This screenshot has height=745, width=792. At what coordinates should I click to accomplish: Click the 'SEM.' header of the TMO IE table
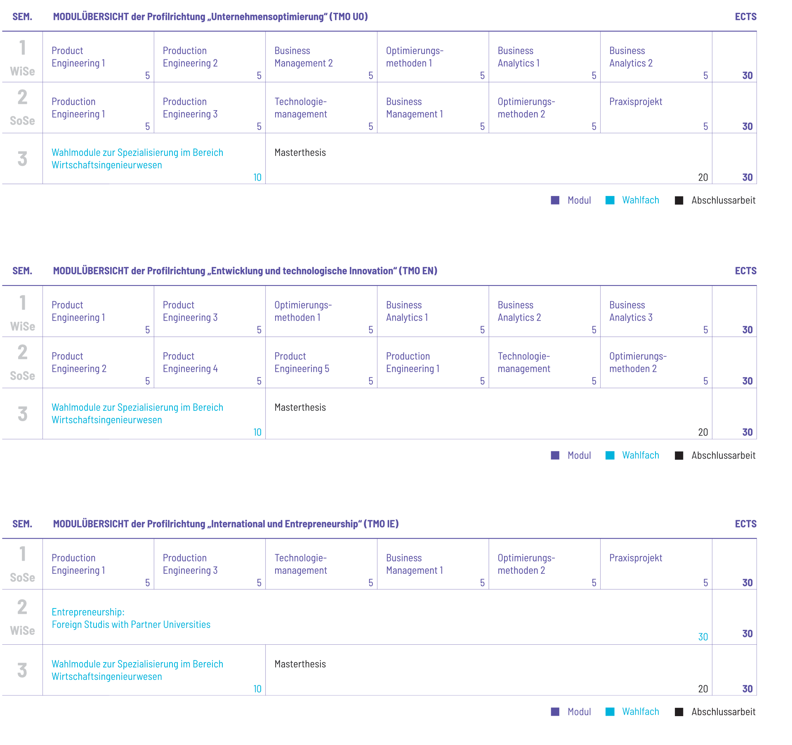pyautogui.click(x=22, y=523)
